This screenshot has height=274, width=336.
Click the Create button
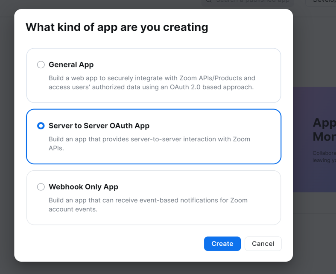(x=222, y=244)
